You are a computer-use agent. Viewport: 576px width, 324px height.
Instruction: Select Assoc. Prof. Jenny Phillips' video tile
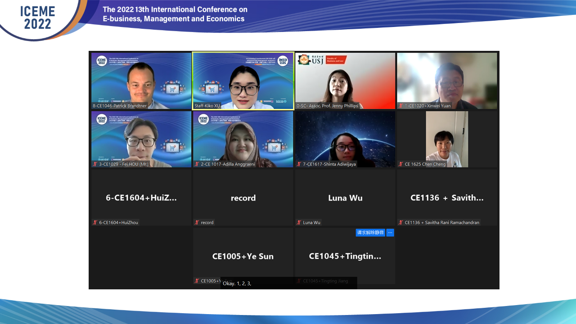[x=345, y=81]
